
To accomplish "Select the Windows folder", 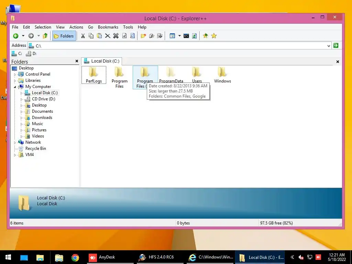I will [x=222, y=75].
